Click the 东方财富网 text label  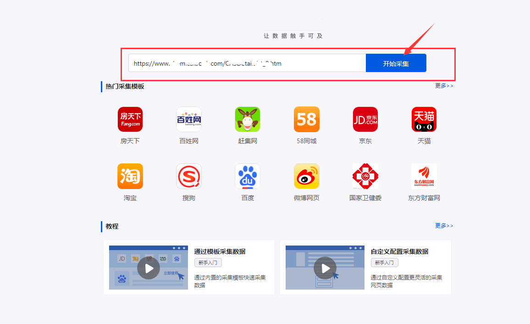point(424,198)
